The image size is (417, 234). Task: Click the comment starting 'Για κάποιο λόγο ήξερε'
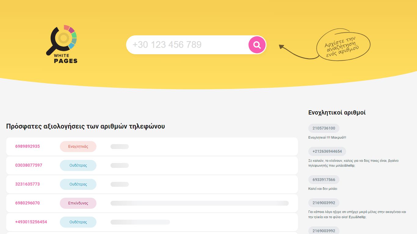(357, 214)
